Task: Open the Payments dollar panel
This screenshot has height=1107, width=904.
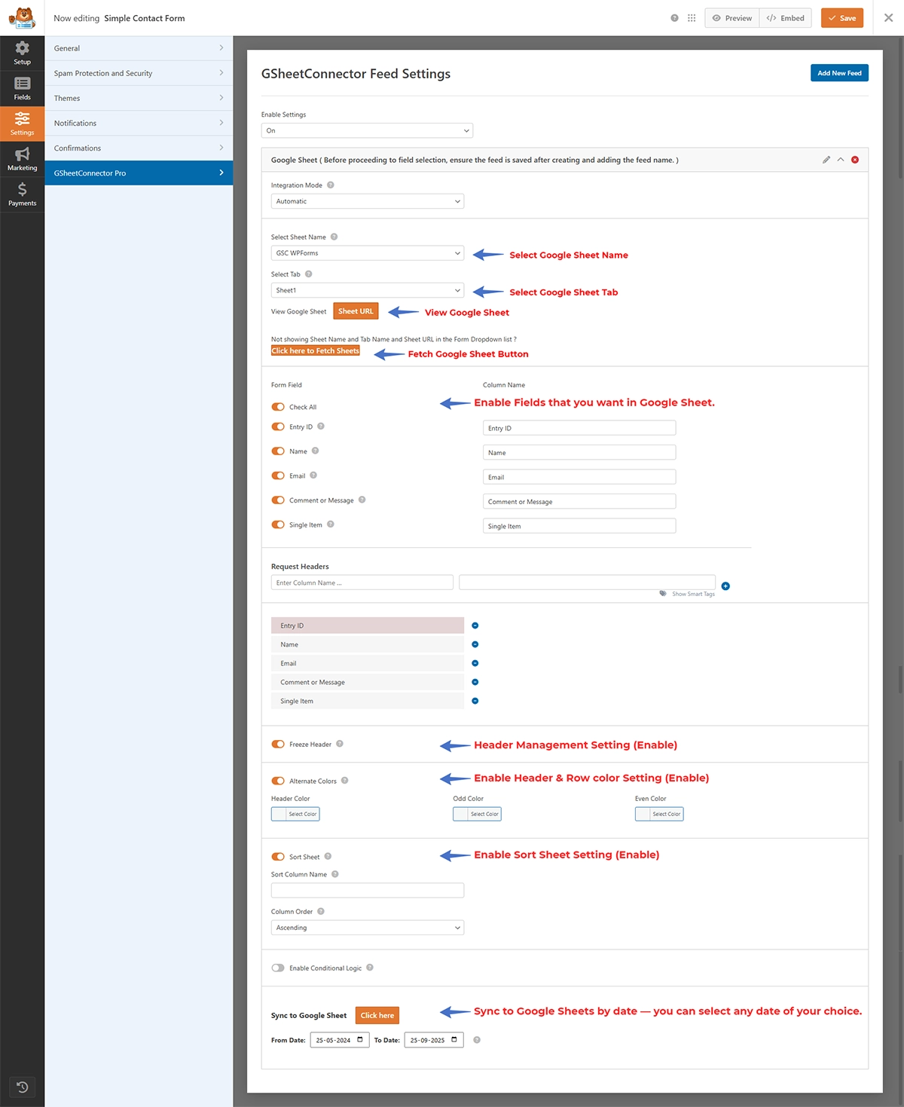Action: [22, 194]
